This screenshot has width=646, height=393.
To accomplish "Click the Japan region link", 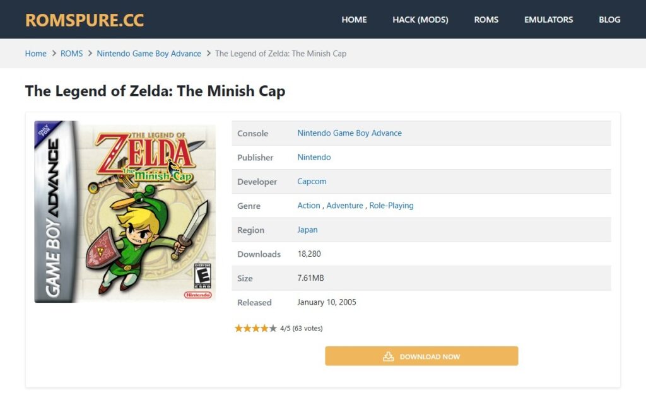I will [x=307, y=230].
